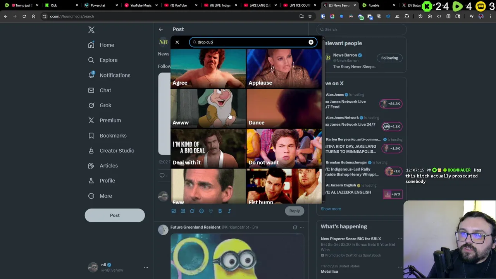Viewport: 496px width, 279px height.
Task: Select the Applause GIF category
Action: pyautogui.click(x=284, y=68)
